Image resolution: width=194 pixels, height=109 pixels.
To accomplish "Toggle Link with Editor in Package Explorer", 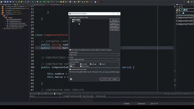I will (x=17, y=5).
